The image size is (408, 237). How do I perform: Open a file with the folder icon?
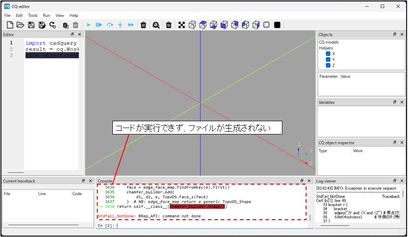pos(20,25)
